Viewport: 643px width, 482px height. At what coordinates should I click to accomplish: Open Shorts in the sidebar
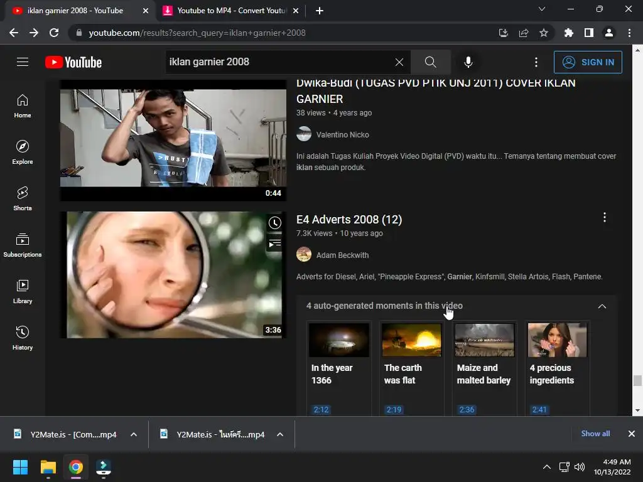pyautogui.click(x=23, y=199)
